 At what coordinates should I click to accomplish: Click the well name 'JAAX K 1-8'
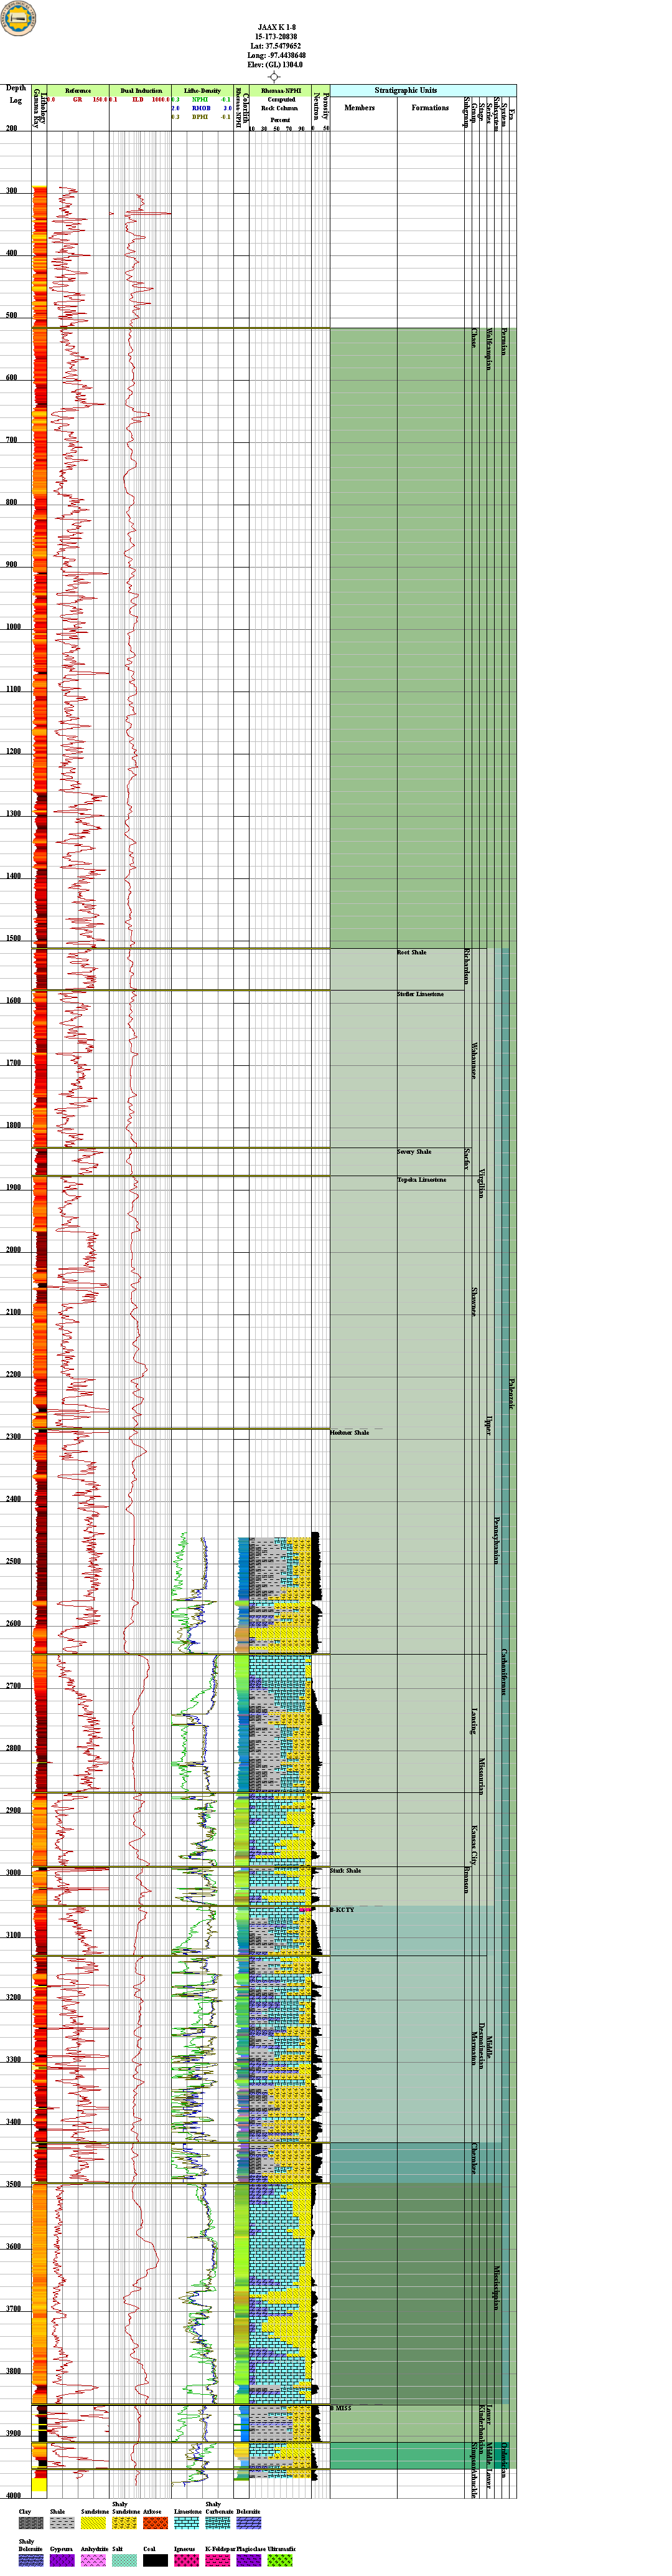pos(277,28)
